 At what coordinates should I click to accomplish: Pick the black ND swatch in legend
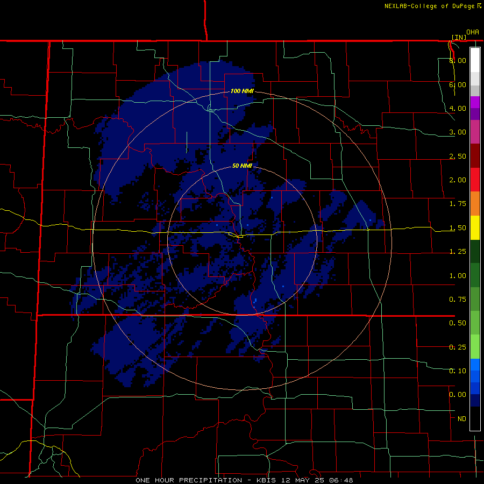(x=475, y=418)
